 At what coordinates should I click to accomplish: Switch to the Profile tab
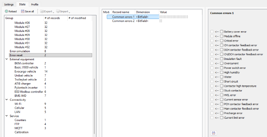click(x=35, y=4)
